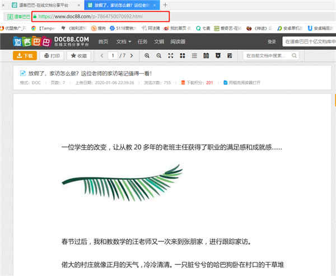Image resolution: width=336 pixels, height=276 pixels.
Task: Zoom in with plus magnifier icon
Action: pyautogui.click(x=147, y=56)
